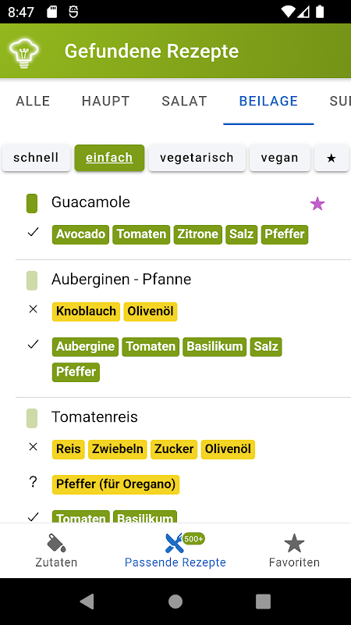Select the HAUPT category tab

106,101
